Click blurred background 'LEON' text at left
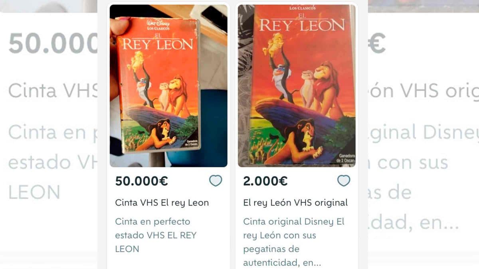 pyautogui.click(x=34, y=192)
